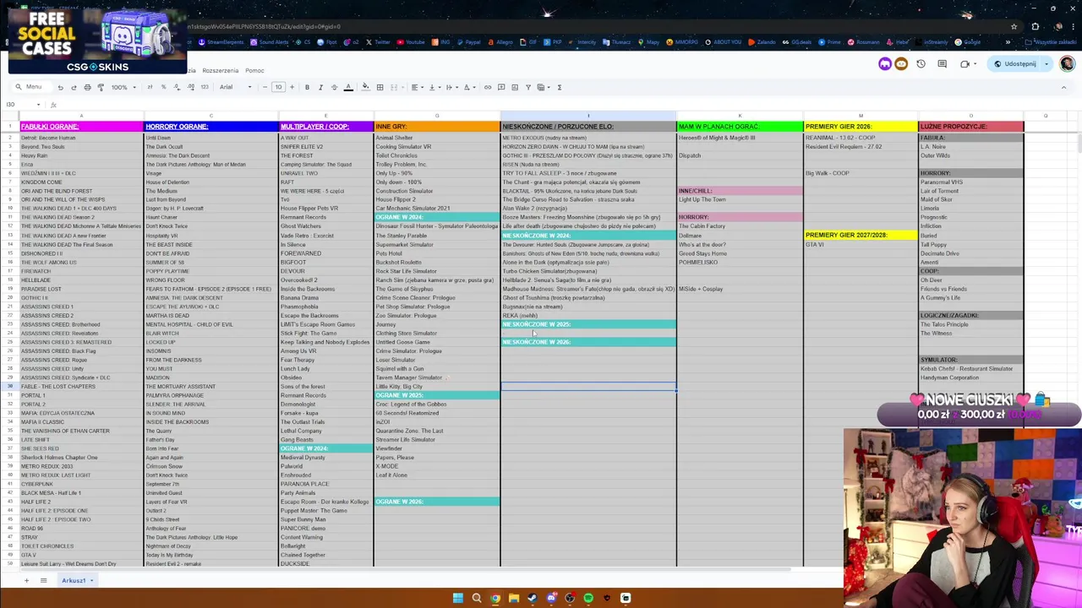Open the Pomoc menu
Image resolution: width=1082 pixels, height=608 pixels.
pyautogui.click(x=254, y=70)
